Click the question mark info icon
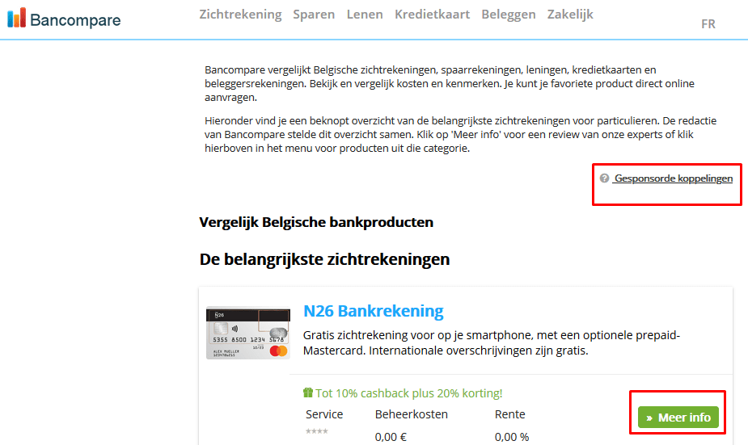Screen dimensions: 748x445 point(604,178)
